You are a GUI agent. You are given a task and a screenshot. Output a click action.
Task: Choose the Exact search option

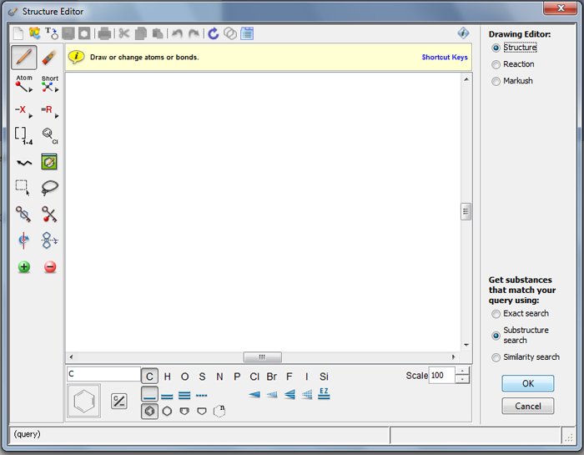tap(496, 314)
